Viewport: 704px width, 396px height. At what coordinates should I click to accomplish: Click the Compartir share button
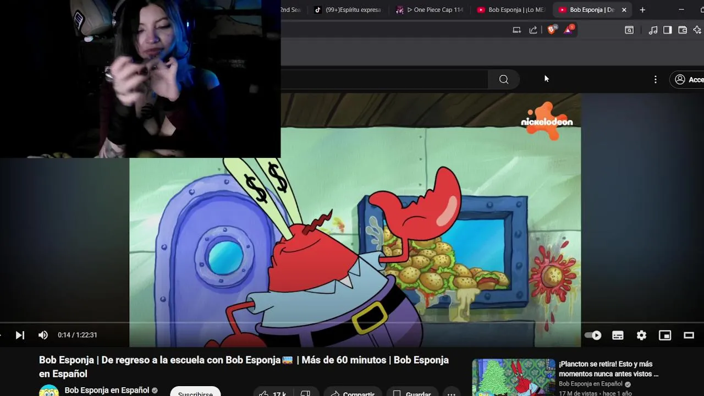353,394
